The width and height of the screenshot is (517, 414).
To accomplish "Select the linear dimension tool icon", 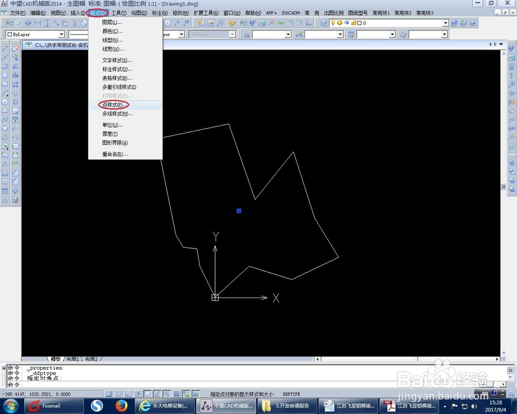I will click(38, 23).
